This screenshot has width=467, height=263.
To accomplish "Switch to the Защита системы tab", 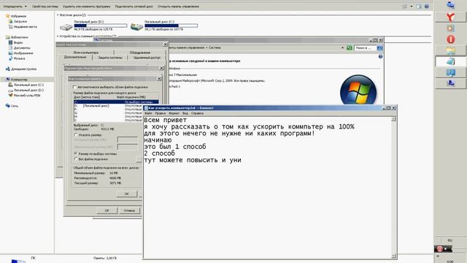I will [x=110, y=58].
